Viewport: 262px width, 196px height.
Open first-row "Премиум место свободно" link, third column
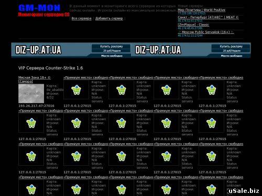[131, 77]
